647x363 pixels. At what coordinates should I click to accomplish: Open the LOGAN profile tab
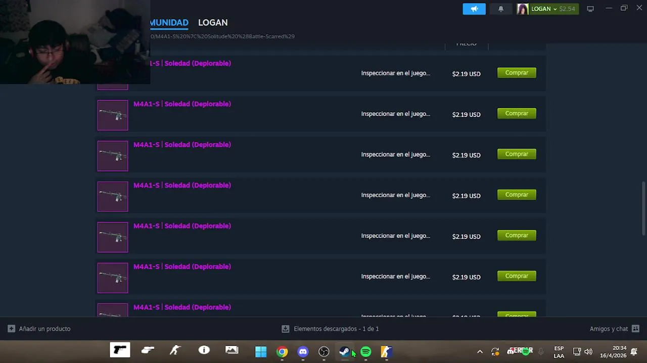pos(213,23)
